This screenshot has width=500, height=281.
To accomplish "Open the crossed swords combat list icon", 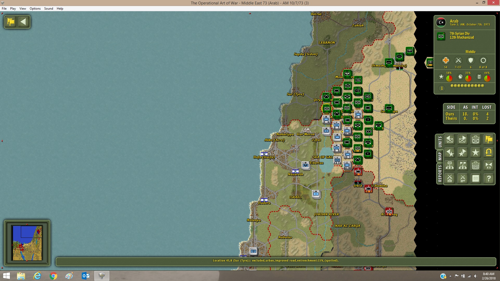I will [463, 178].
